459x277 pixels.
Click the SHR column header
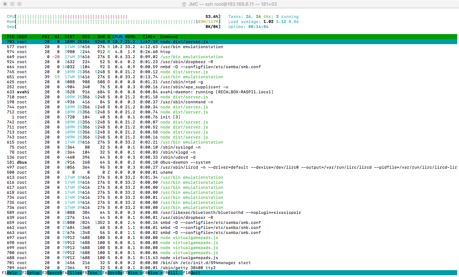[x=101, y=37]
